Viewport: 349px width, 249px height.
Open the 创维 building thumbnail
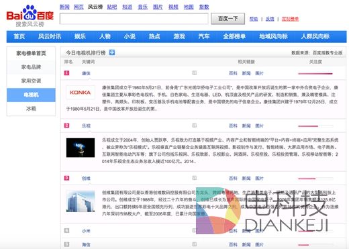[x=81, y=201]
